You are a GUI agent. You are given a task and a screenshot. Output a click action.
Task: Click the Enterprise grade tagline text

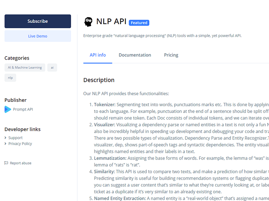click(162, 36)
